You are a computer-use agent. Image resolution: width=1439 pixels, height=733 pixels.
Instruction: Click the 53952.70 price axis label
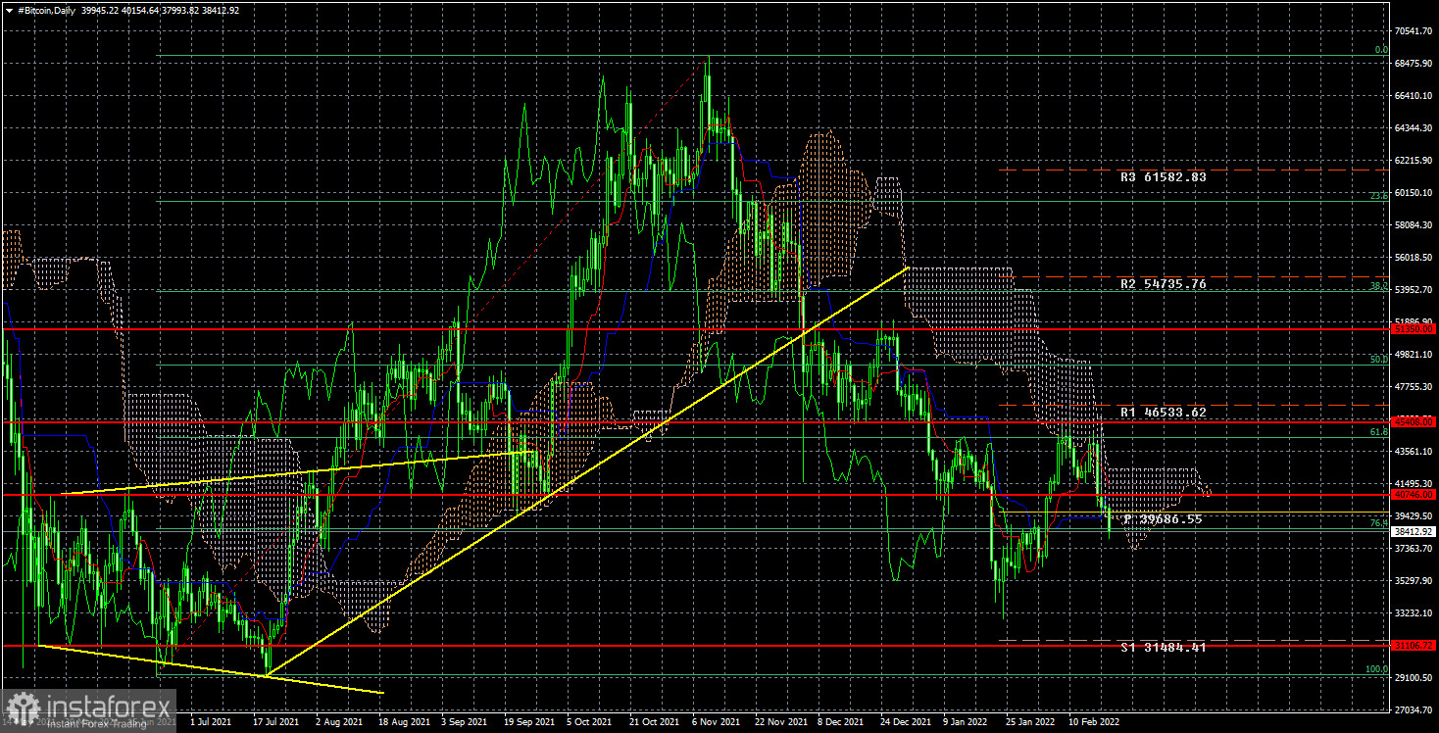[1414, 290]
